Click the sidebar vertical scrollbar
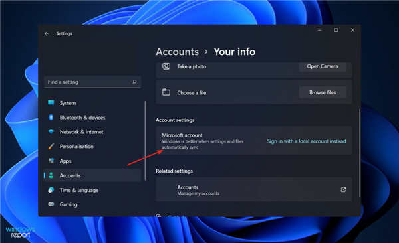Image resolution: width=399 pixels, height=243 pixels. 145,141
